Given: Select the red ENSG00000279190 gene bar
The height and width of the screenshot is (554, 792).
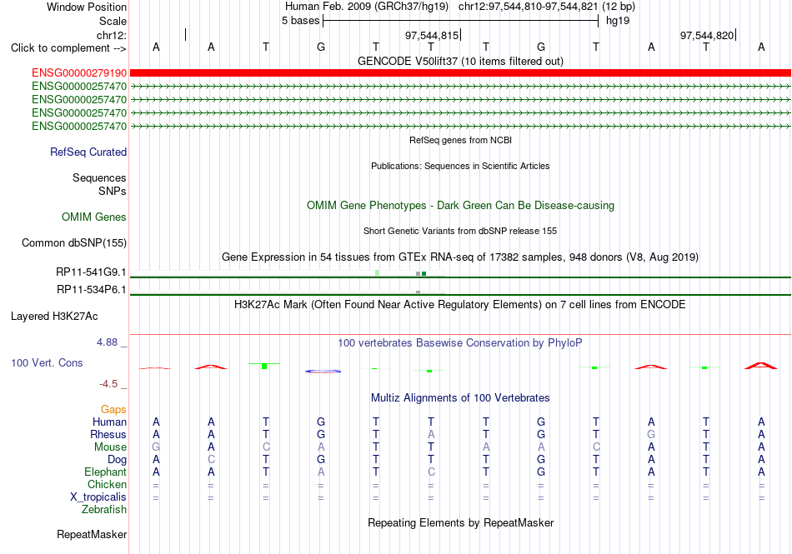Looking at the screenshot, I should click(x=460, y=73).
